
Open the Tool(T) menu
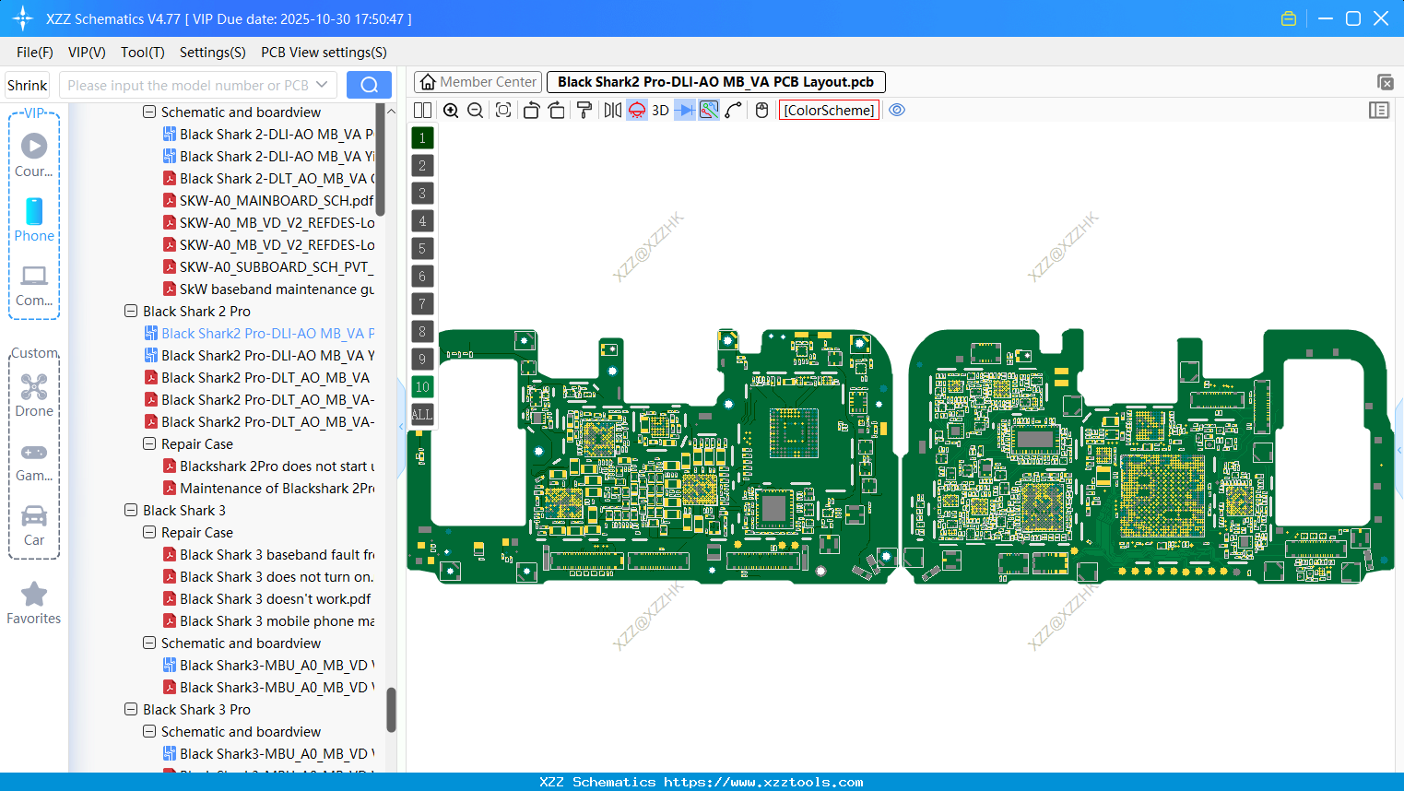coord(142,53)
